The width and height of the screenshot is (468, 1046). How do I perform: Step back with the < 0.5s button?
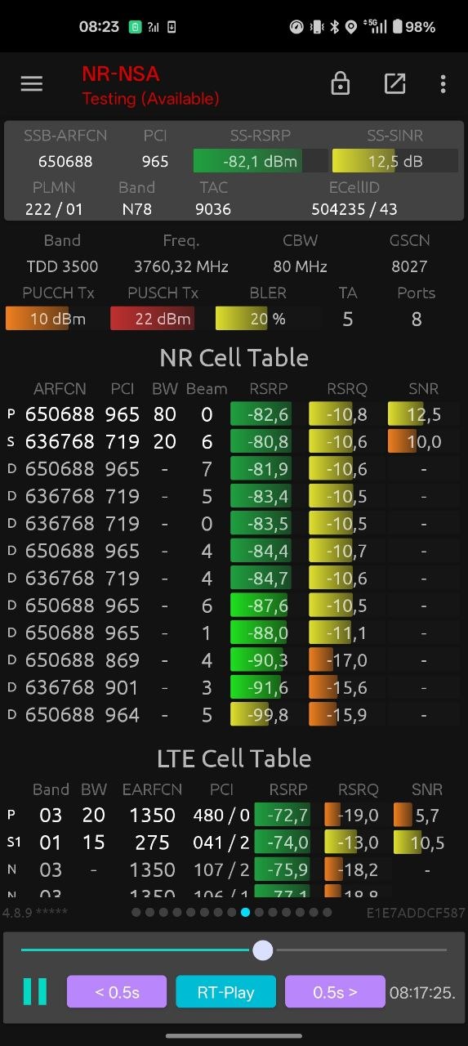[x=117, y=992]
